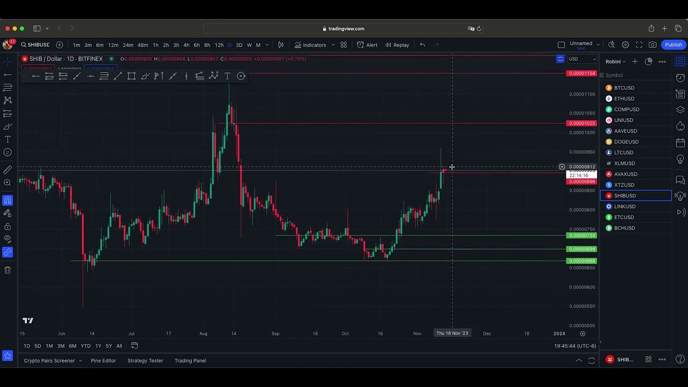The height and width of the screenshot is (387, 688).
Task: Select the 3D timeframe
Action: click(239, 45)
